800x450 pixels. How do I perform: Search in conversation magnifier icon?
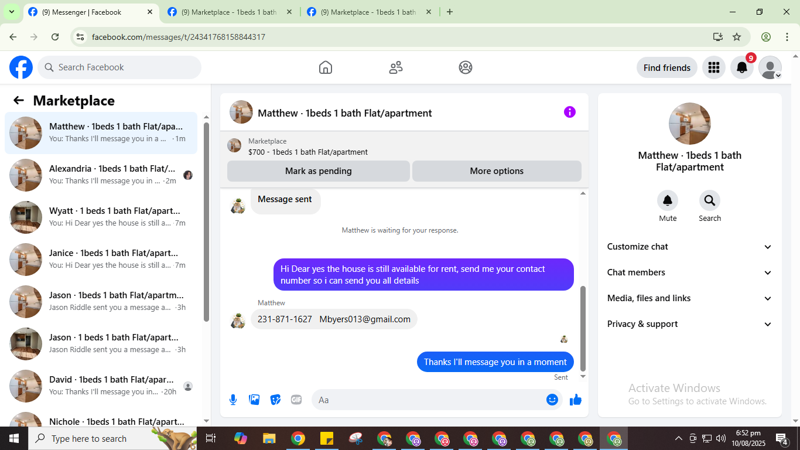pos(710,200)
